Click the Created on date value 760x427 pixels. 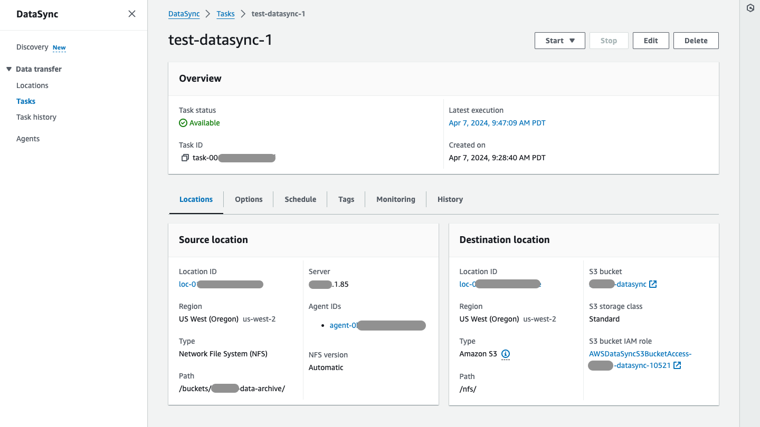coord(497,158)
